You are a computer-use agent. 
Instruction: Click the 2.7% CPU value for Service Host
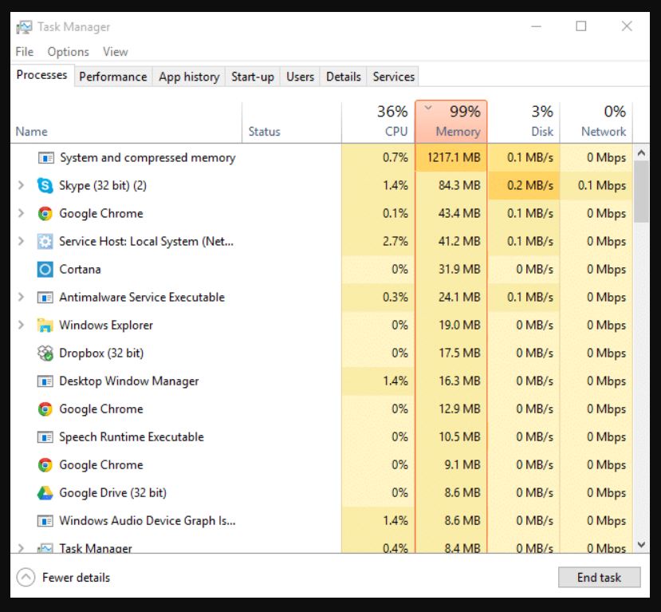[x=395, y=241]
